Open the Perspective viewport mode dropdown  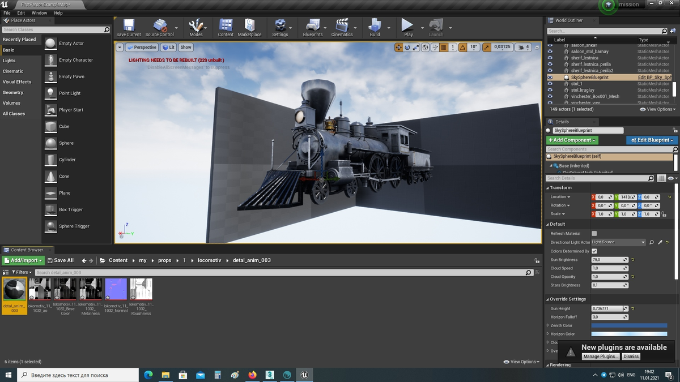pyautogui.click(x=142, y=48)
